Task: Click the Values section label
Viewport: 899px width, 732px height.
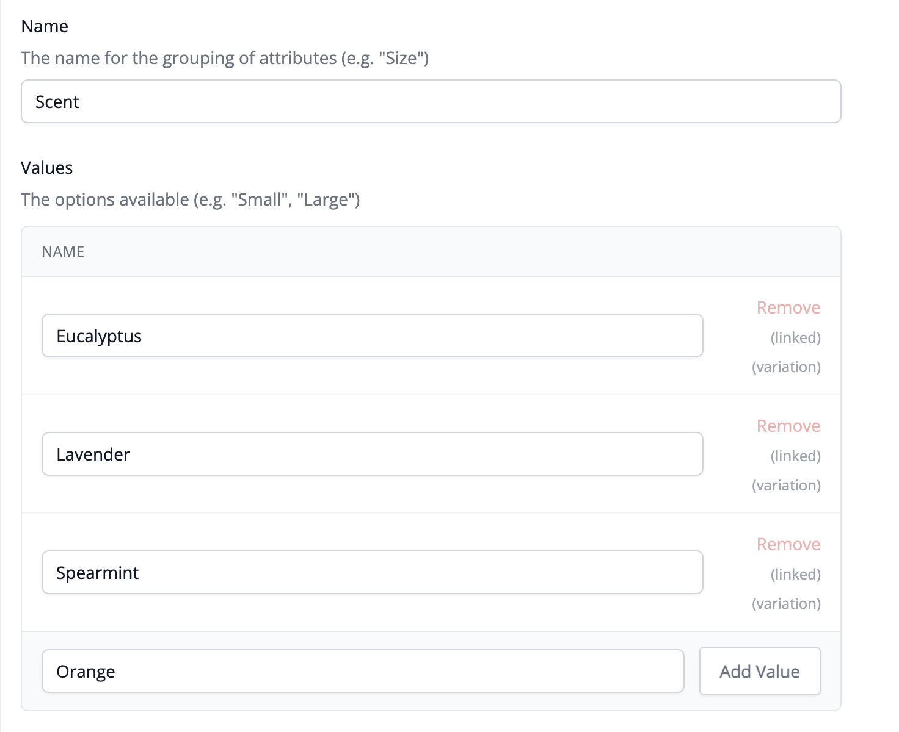Action: point(47,168)
